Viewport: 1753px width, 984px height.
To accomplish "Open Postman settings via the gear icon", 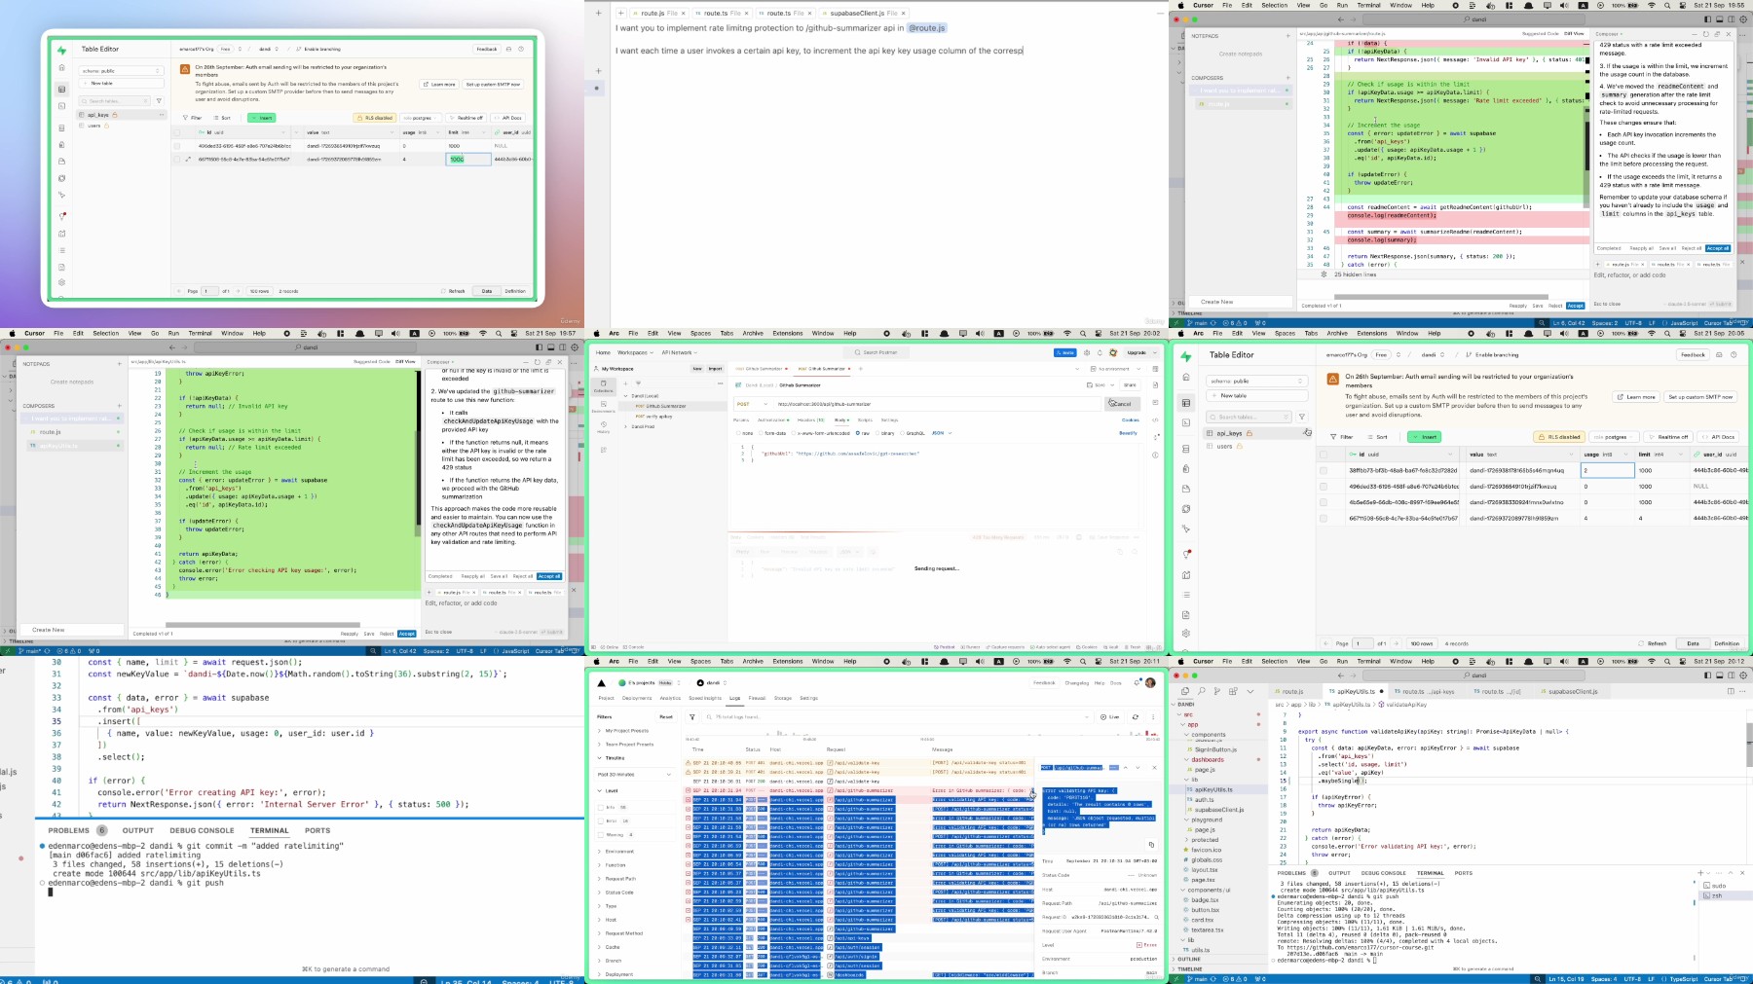I will click(1087, 352).
